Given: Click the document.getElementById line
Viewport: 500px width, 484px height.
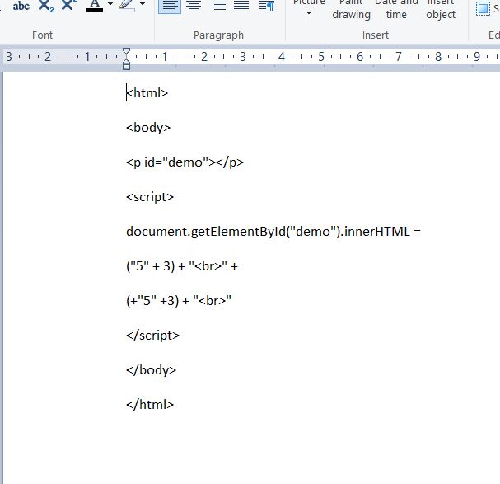Looking at the screenshot, I should point(273,232).
